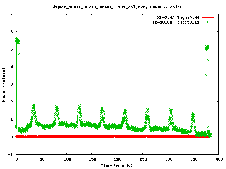Image resolution: width=226 pixels, height=169 pixels.
Task: Click the x-axis tick label 400
Action: [x=219, y=159]
